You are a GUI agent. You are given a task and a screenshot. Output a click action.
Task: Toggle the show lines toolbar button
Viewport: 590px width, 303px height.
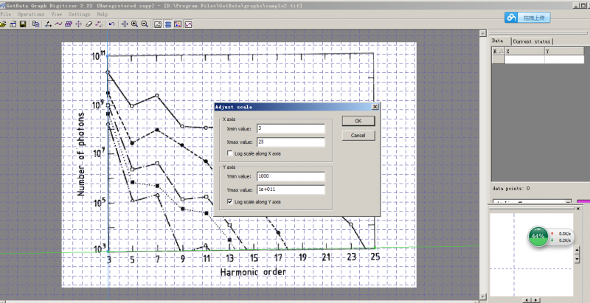click(x=188, y=24)
